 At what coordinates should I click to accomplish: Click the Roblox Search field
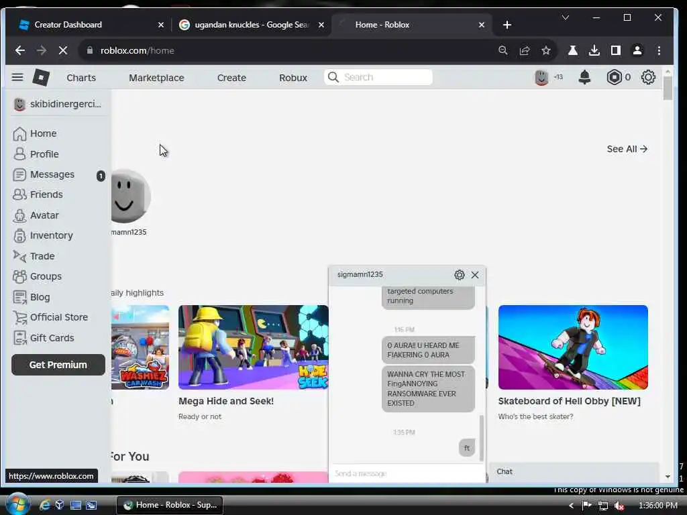[378, 77]
